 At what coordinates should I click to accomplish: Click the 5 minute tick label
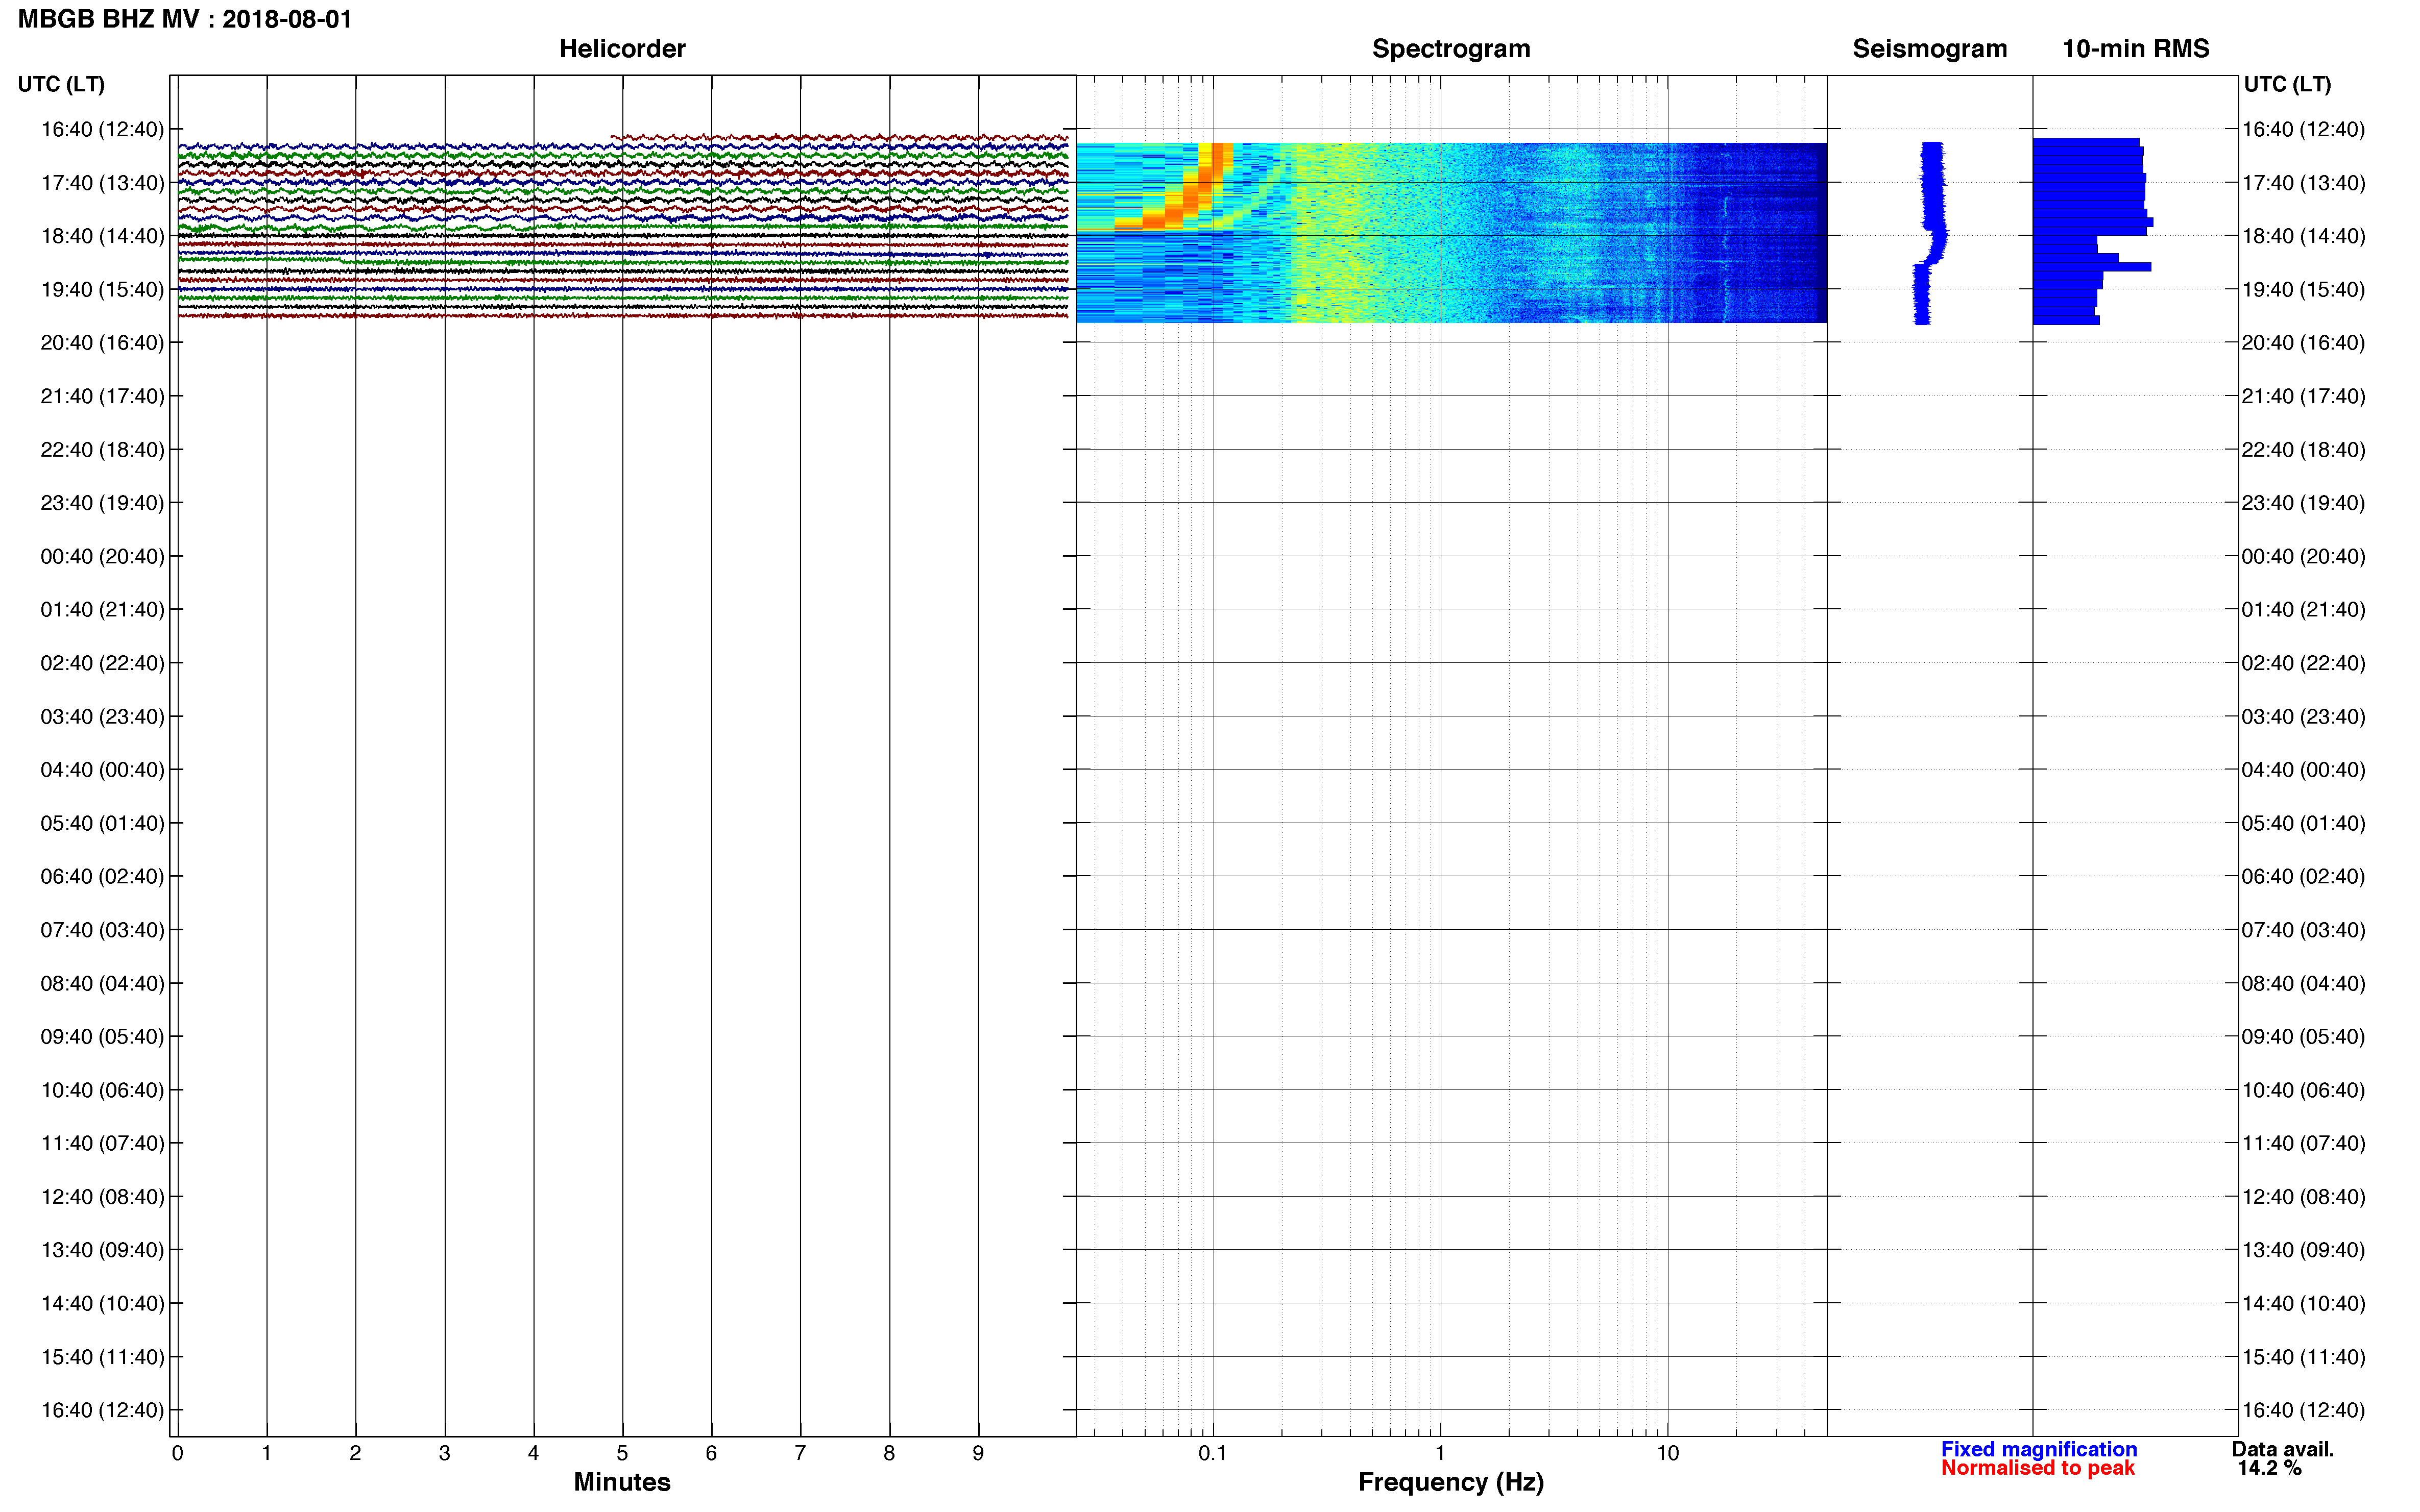(622, 1453)
